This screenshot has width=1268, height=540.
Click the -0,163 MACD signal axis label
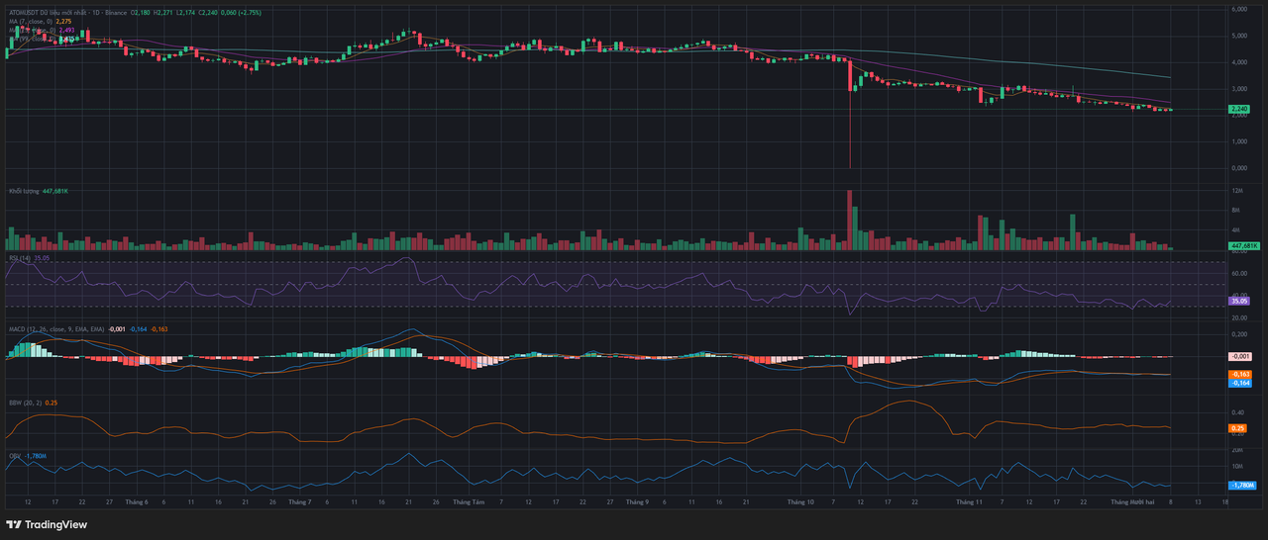point(1238,374)
